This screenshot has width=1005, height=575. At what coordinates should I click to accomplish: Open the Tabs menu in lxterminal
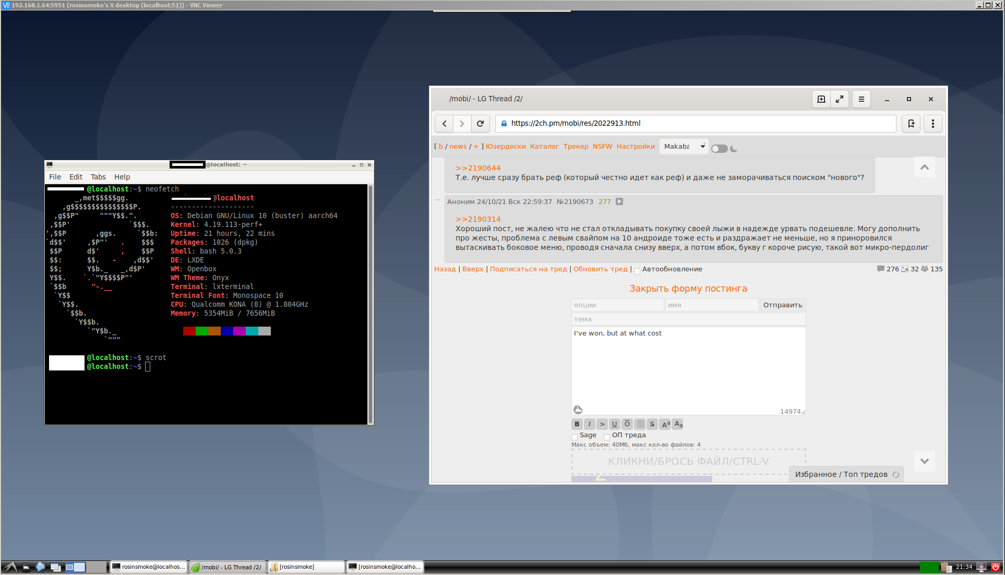click(x=98, y=177)
